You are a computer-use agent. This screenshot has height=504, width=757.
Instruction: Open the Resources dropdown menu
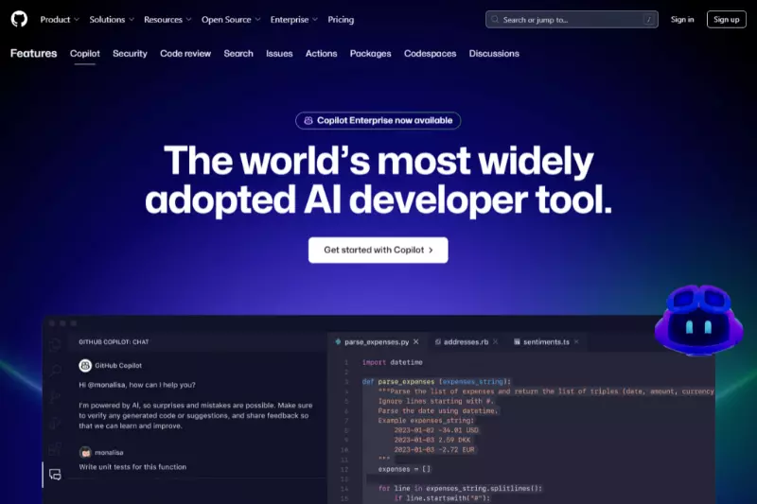167,20
